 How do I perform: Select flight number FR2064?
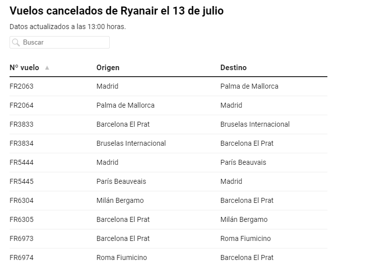pyautogui.click(x=22, y=105)
